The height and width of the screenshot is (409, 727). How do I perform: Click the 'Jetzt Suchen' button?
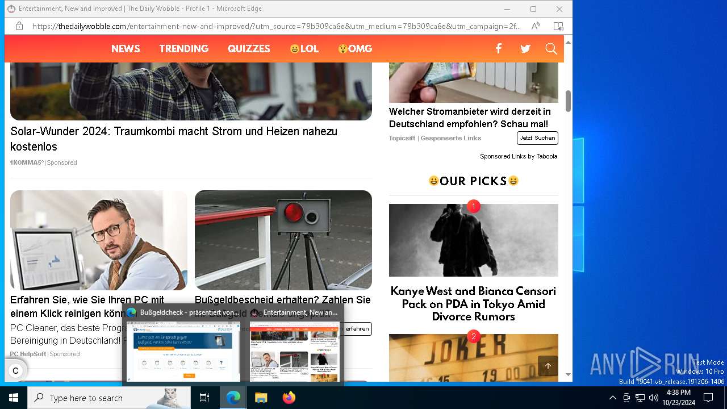tap(537, 138)
